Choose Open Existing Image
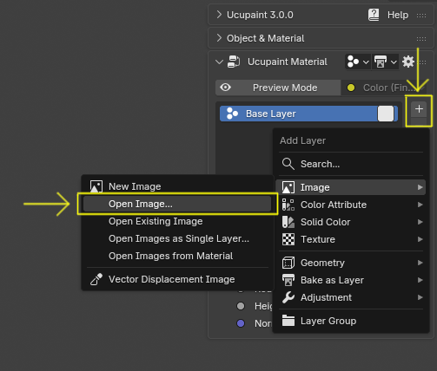The image size is (437, 371). click(x=177, y=221)
